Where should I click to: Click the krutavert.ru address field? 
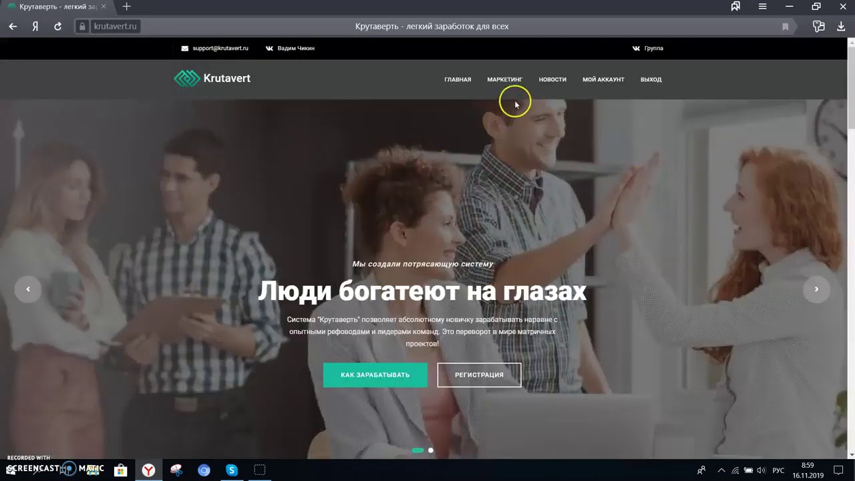pos(116,27)
